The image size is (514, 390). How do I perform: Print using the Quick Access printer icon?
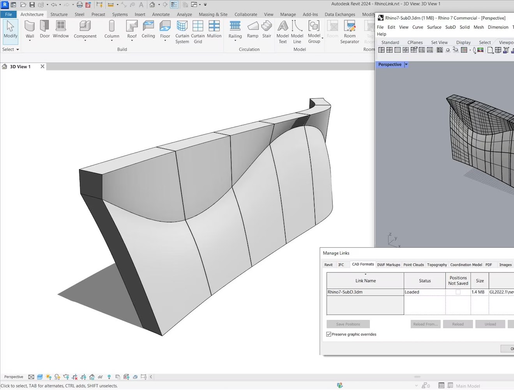pos(79,5)
